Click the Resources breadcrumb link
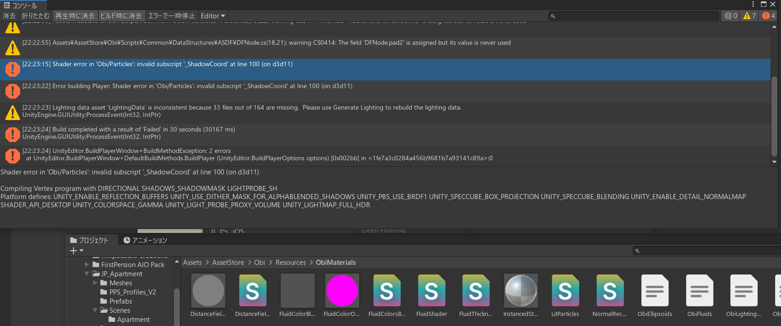This screenshot has height=326, width=781. 290,263
